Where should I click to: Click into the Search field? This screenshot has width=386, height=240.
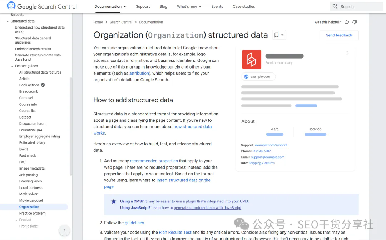(356, 7)
